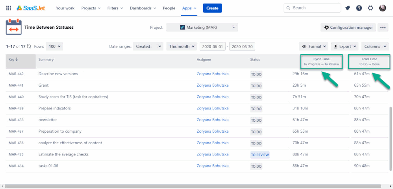Open the Format dropdown
The width and height of the screenshot is (393, 189).
(x=313, y=46)
